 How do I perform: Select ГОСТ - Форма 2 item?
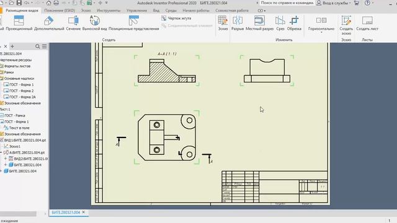point(21,91)
